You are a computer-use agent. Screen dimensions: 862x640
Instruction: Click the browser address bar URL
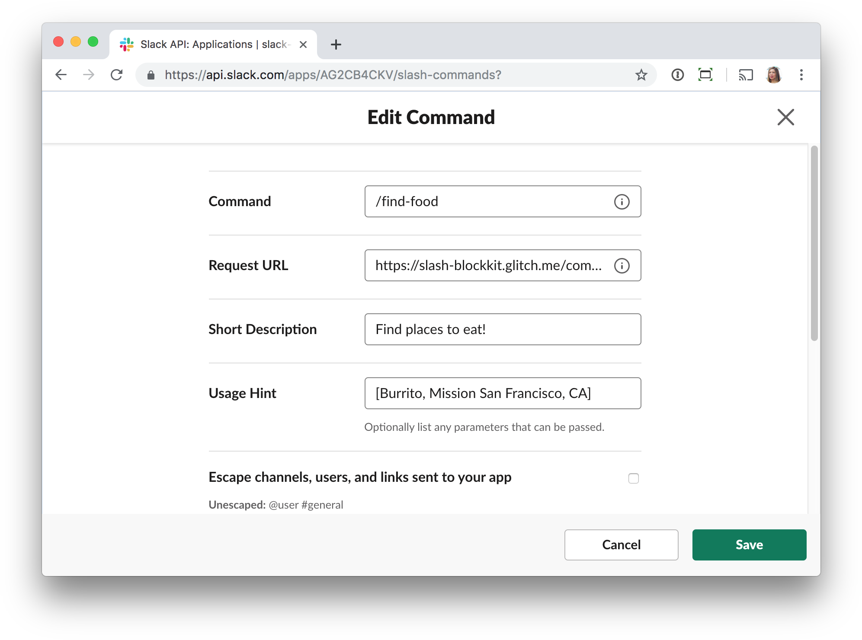333,75
